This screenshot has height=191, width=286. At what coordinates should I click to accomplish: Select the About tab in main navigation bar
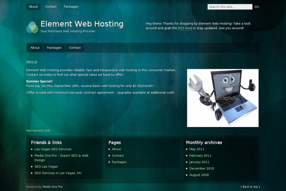35,48
